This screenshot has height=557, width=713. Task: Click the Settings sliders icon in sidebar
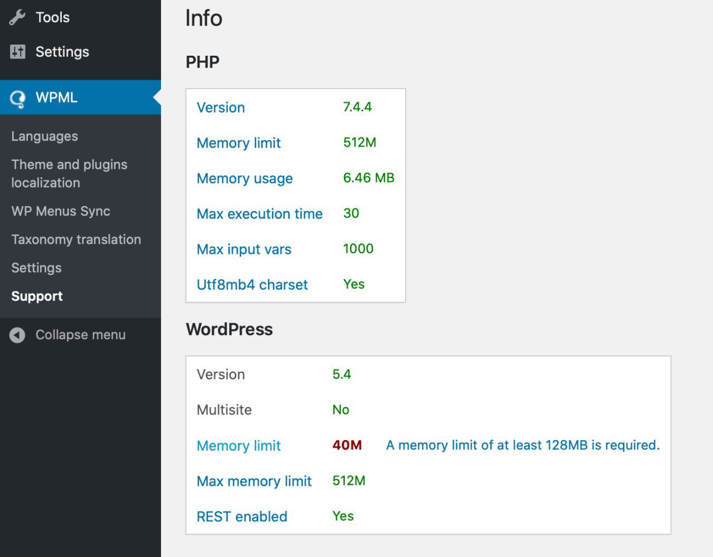(18, 52)
